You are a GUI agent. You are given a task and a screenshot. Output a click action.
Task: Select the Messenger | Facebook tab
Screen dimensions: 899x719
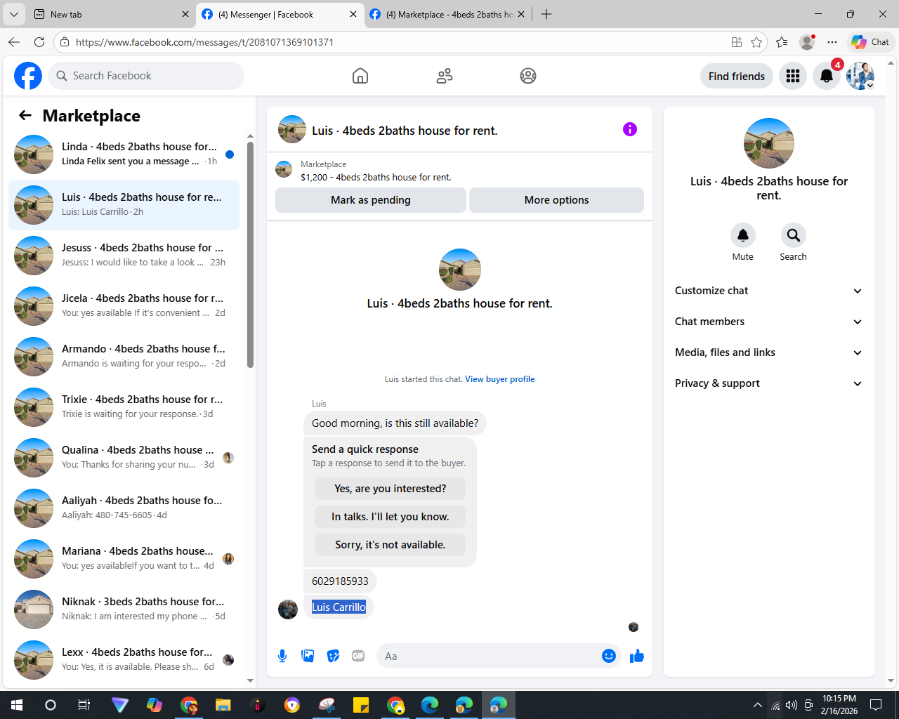(x=280, y=14)
